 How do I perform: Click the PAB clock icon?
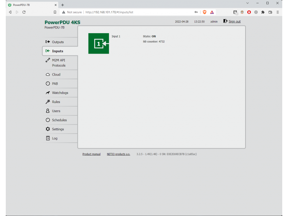(48, 84)
